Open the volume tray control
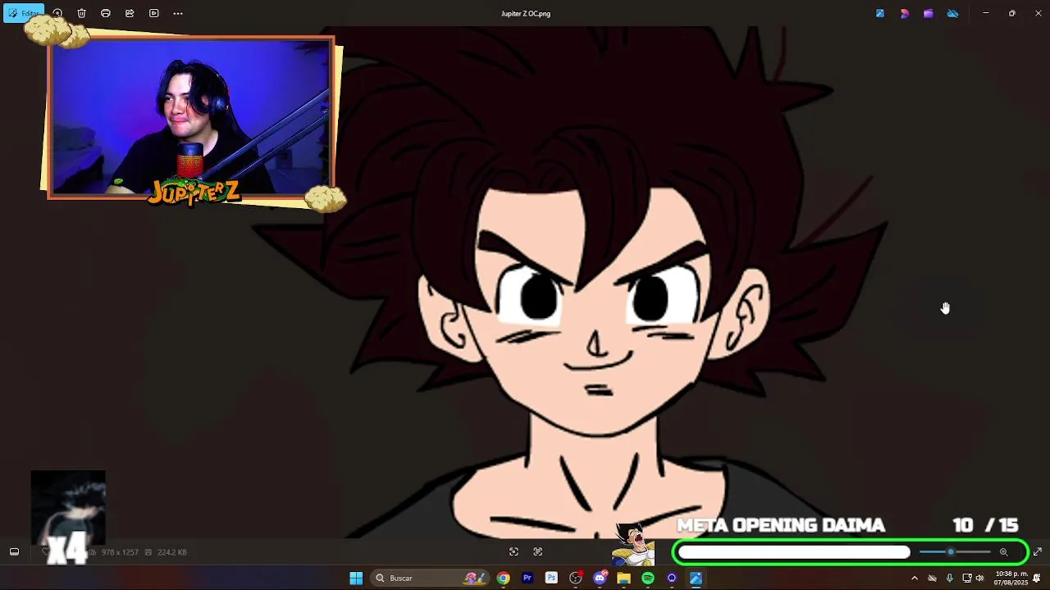Viewport: 1050px width, 590px height. pyautogui.click(x=979, y=579)
